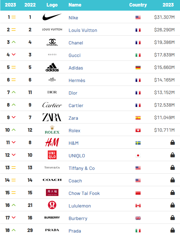180x235 pixels.
Task: Click the red H&M logo
Action: point(52,142)
